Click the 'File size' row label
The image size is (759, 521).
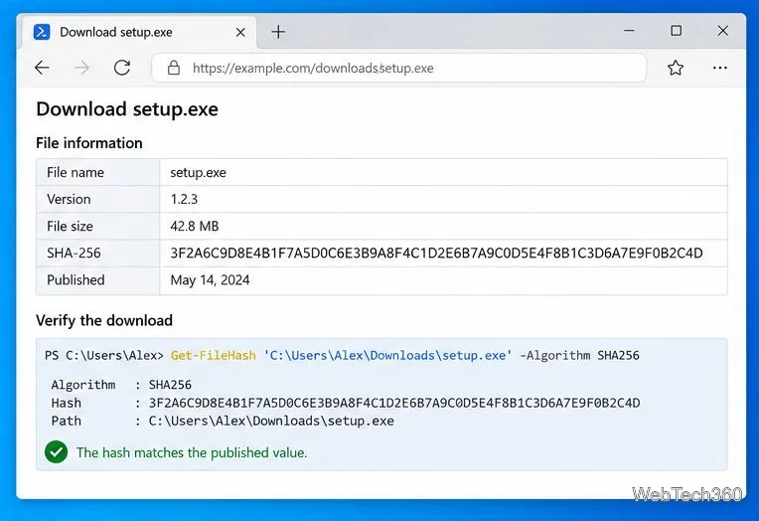pos(70,227)
